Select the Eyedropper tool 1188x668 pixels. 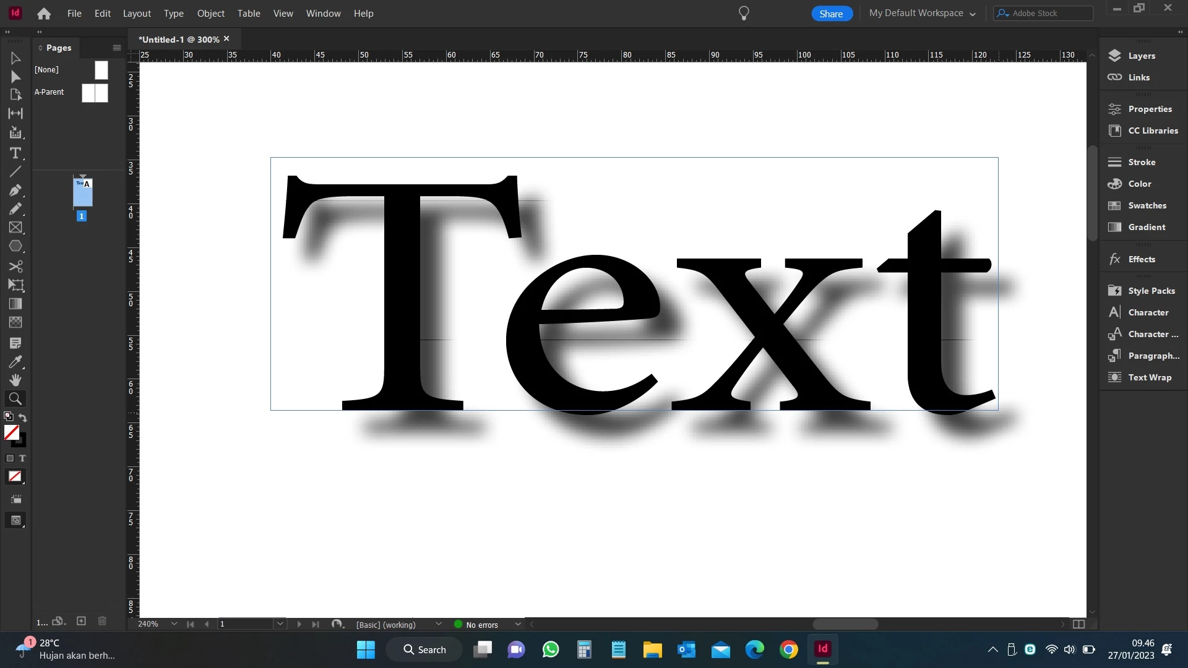tap(15, 361)
